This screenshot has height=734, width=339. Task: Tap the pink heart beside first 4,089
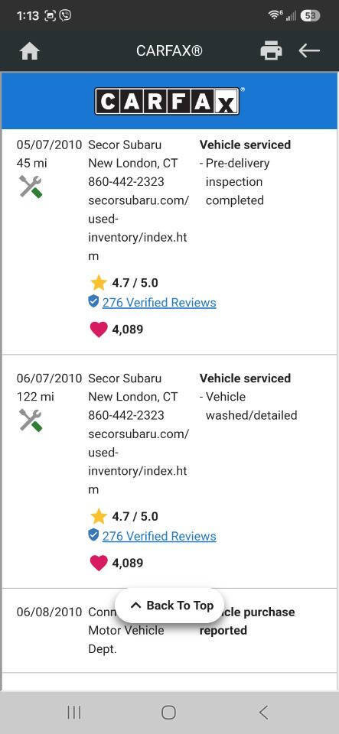pyautogui.click(x=98, y=329)
